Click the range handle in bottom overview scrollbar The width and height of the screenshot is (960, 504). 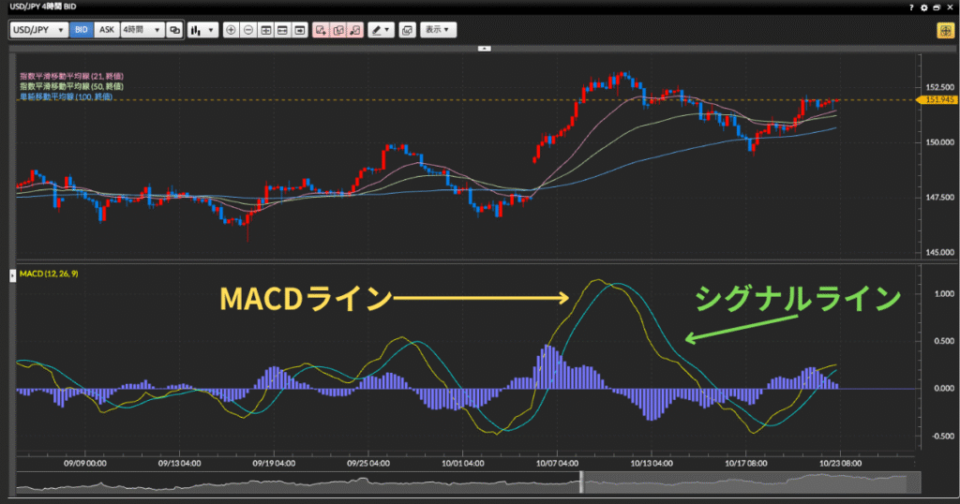[x=581, y=482]
